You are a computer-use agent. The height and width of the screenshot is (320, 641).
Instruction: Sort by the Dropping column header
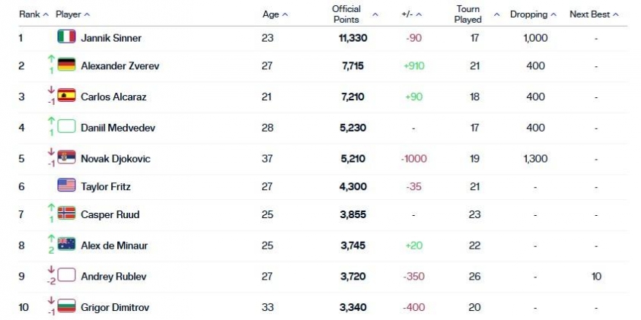pyautogui.click(x=533, y=14)
